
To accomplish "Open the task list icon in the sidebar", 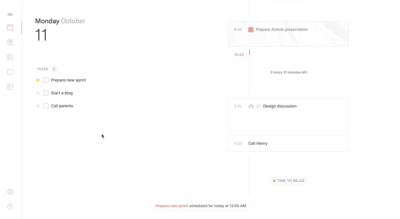I will pos(10,57).
